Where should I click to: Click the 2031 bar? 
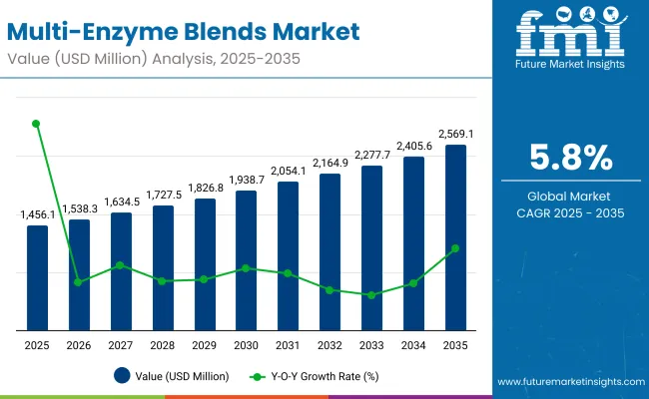point(288,256)
